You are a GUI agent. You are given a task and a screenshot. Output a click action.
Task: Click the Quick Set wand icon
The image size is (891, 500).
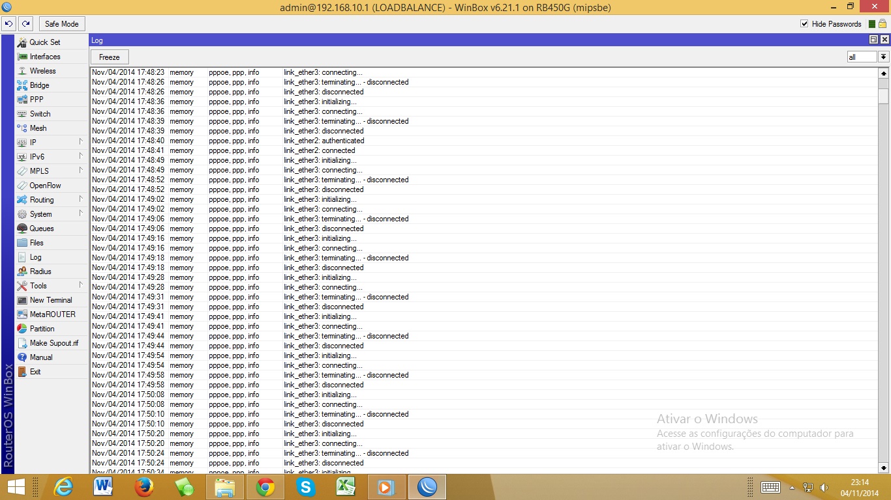22,42
